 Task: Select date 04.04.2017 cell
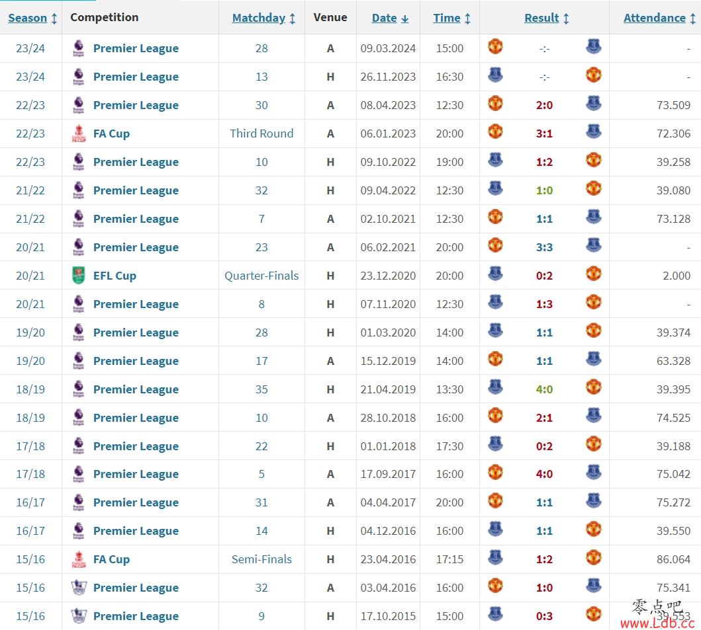point(388,503)
